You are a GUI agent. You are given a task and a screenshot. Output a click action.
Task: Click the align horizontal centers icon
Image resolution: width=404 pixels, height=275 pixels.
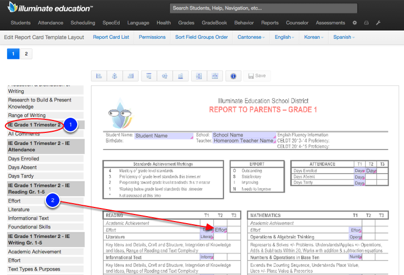pyautogui.click(x=115, y=76)
